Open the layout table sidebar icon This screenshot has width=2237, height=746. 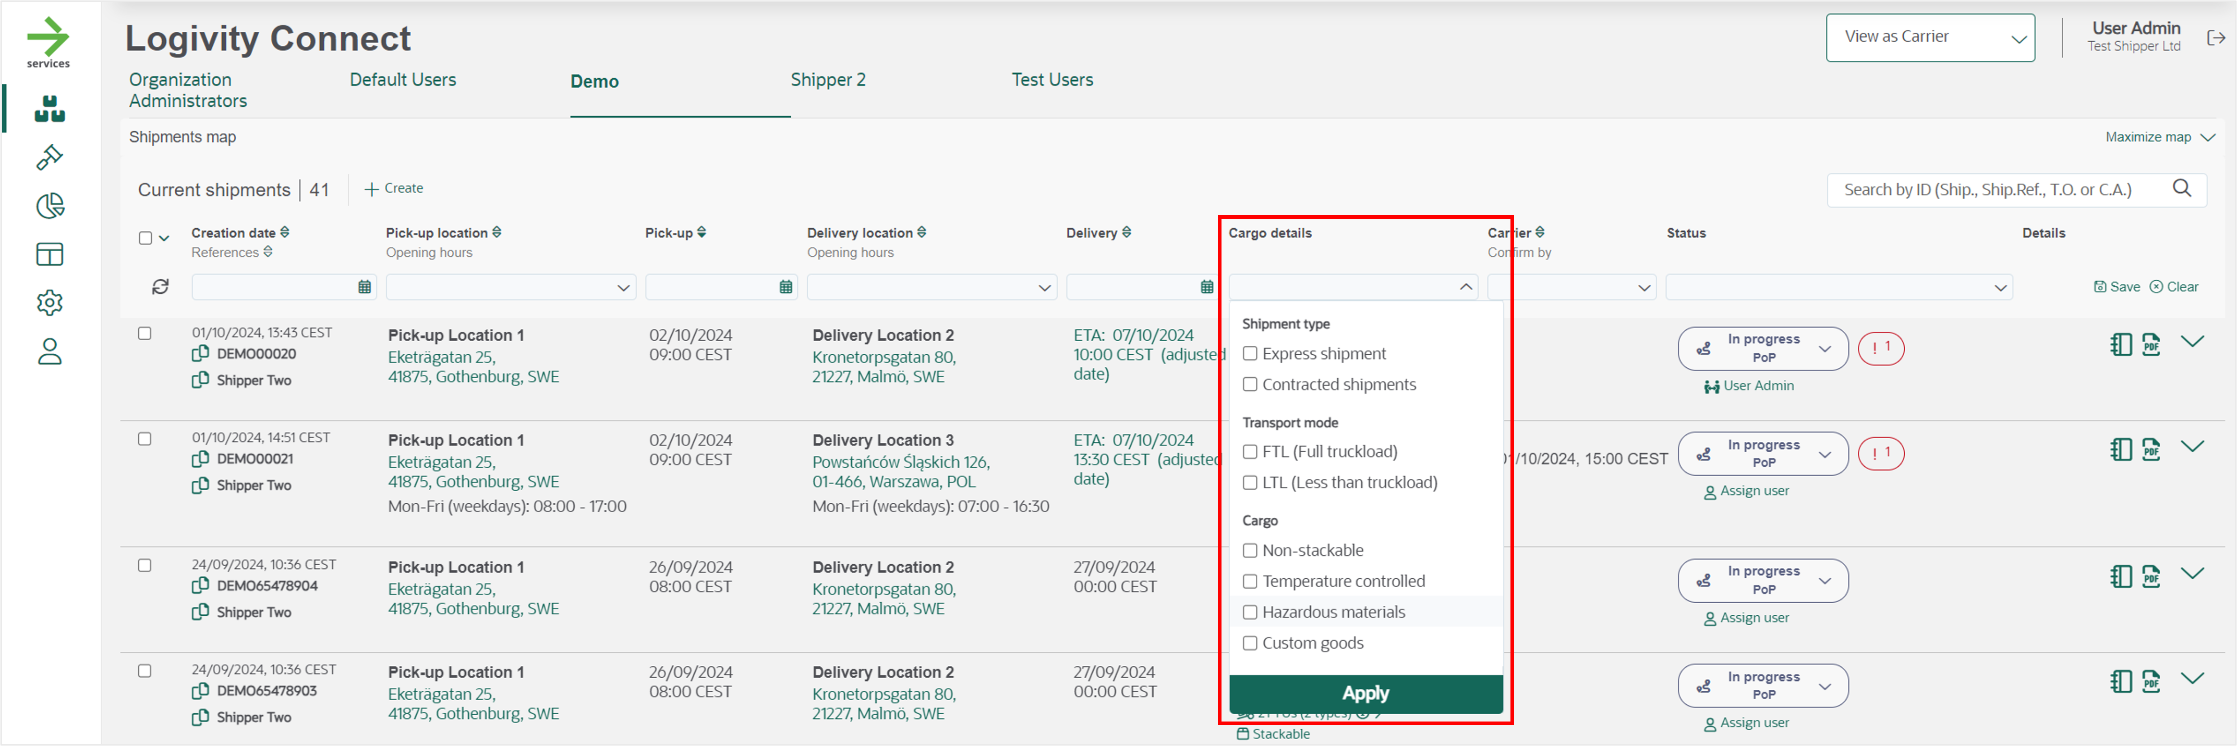point(50,254)
